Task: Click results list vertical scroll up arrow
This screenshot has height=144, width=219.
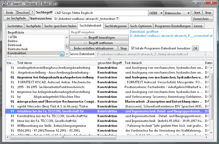Action: [x=211, y=68]
